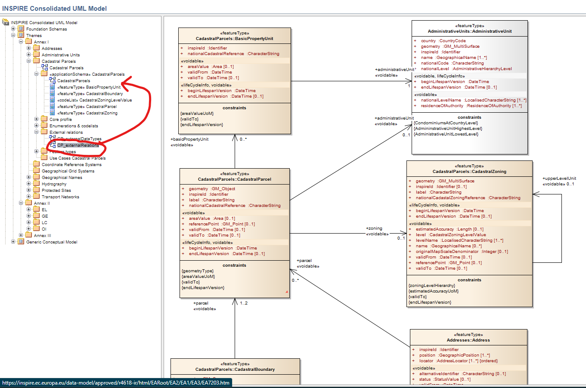Expand the Addresses tree node
This screenshot has width=586, height=388.
pyautogui.click(x=28, y=48)
